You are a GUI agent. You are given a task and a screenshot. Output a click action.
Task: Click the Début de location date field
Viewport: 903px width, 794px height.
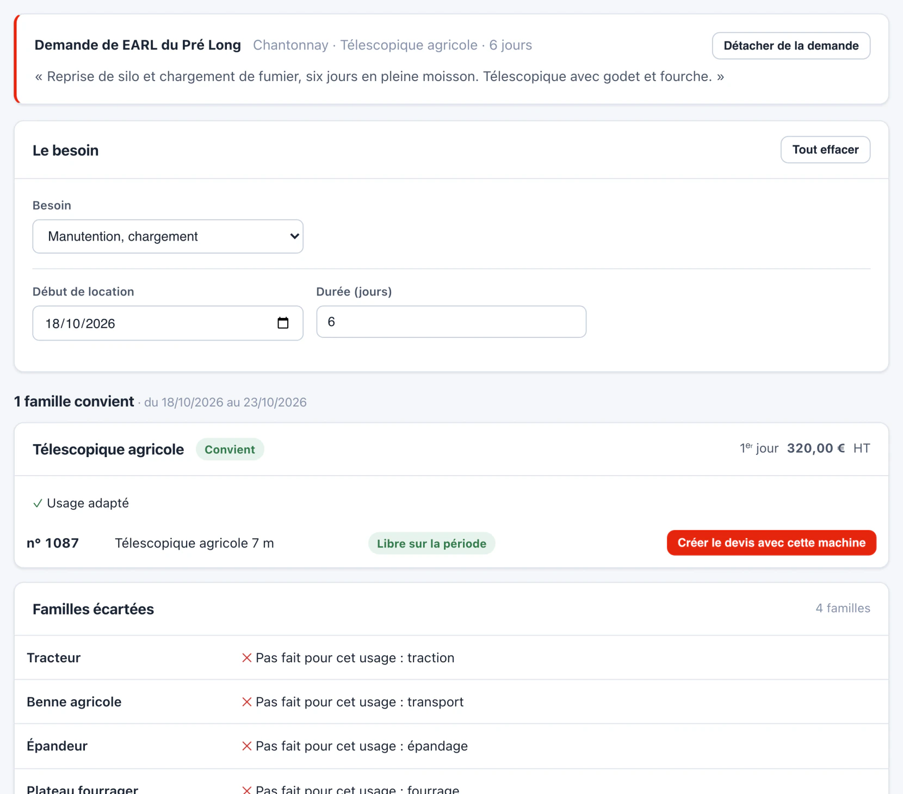(168, 323)
